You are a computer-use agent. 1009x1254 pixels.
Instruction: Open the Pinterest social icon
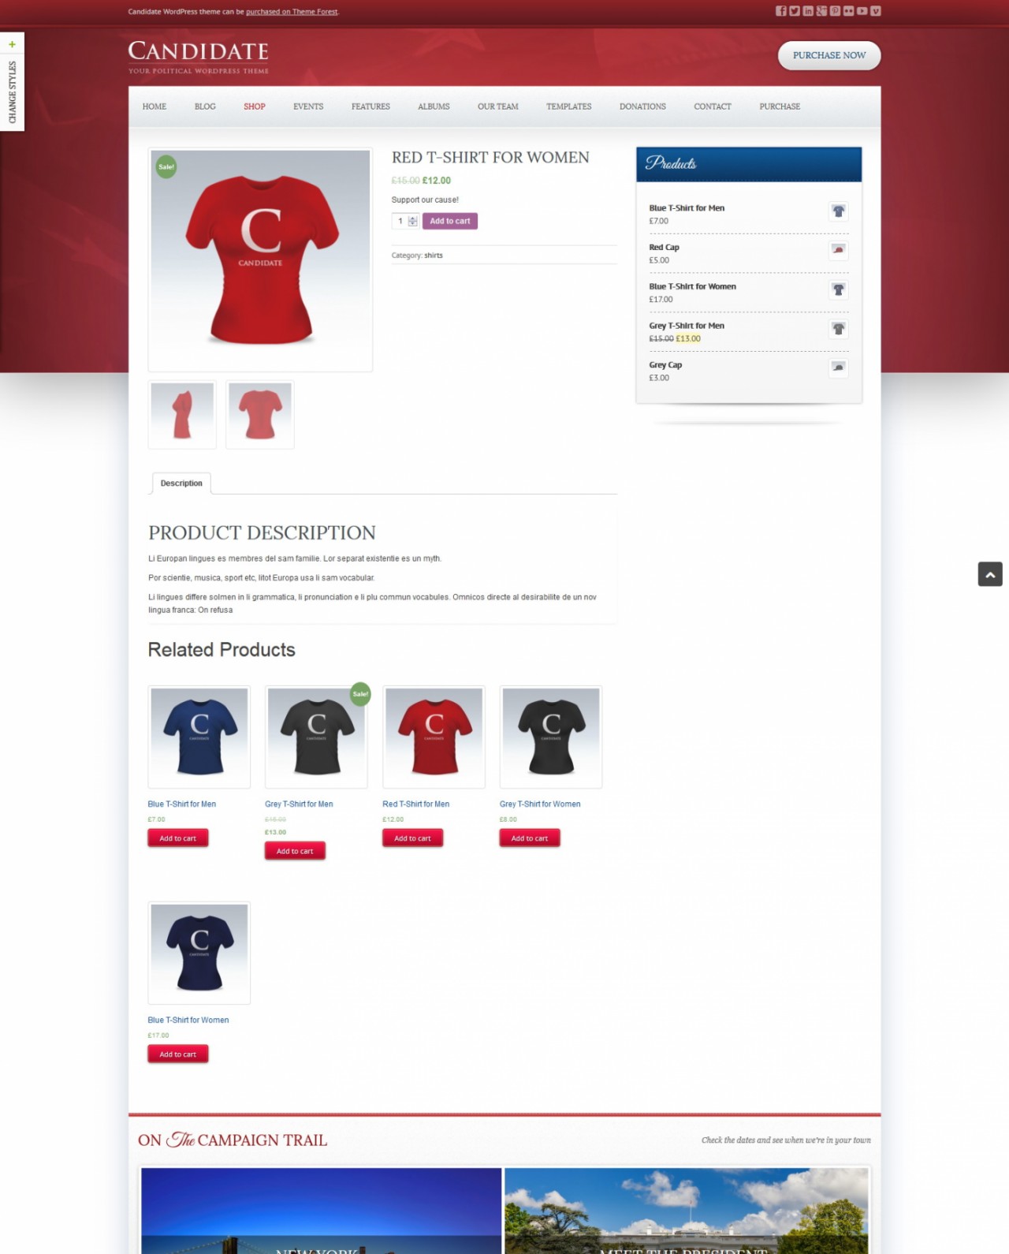[x=835, y=11]
